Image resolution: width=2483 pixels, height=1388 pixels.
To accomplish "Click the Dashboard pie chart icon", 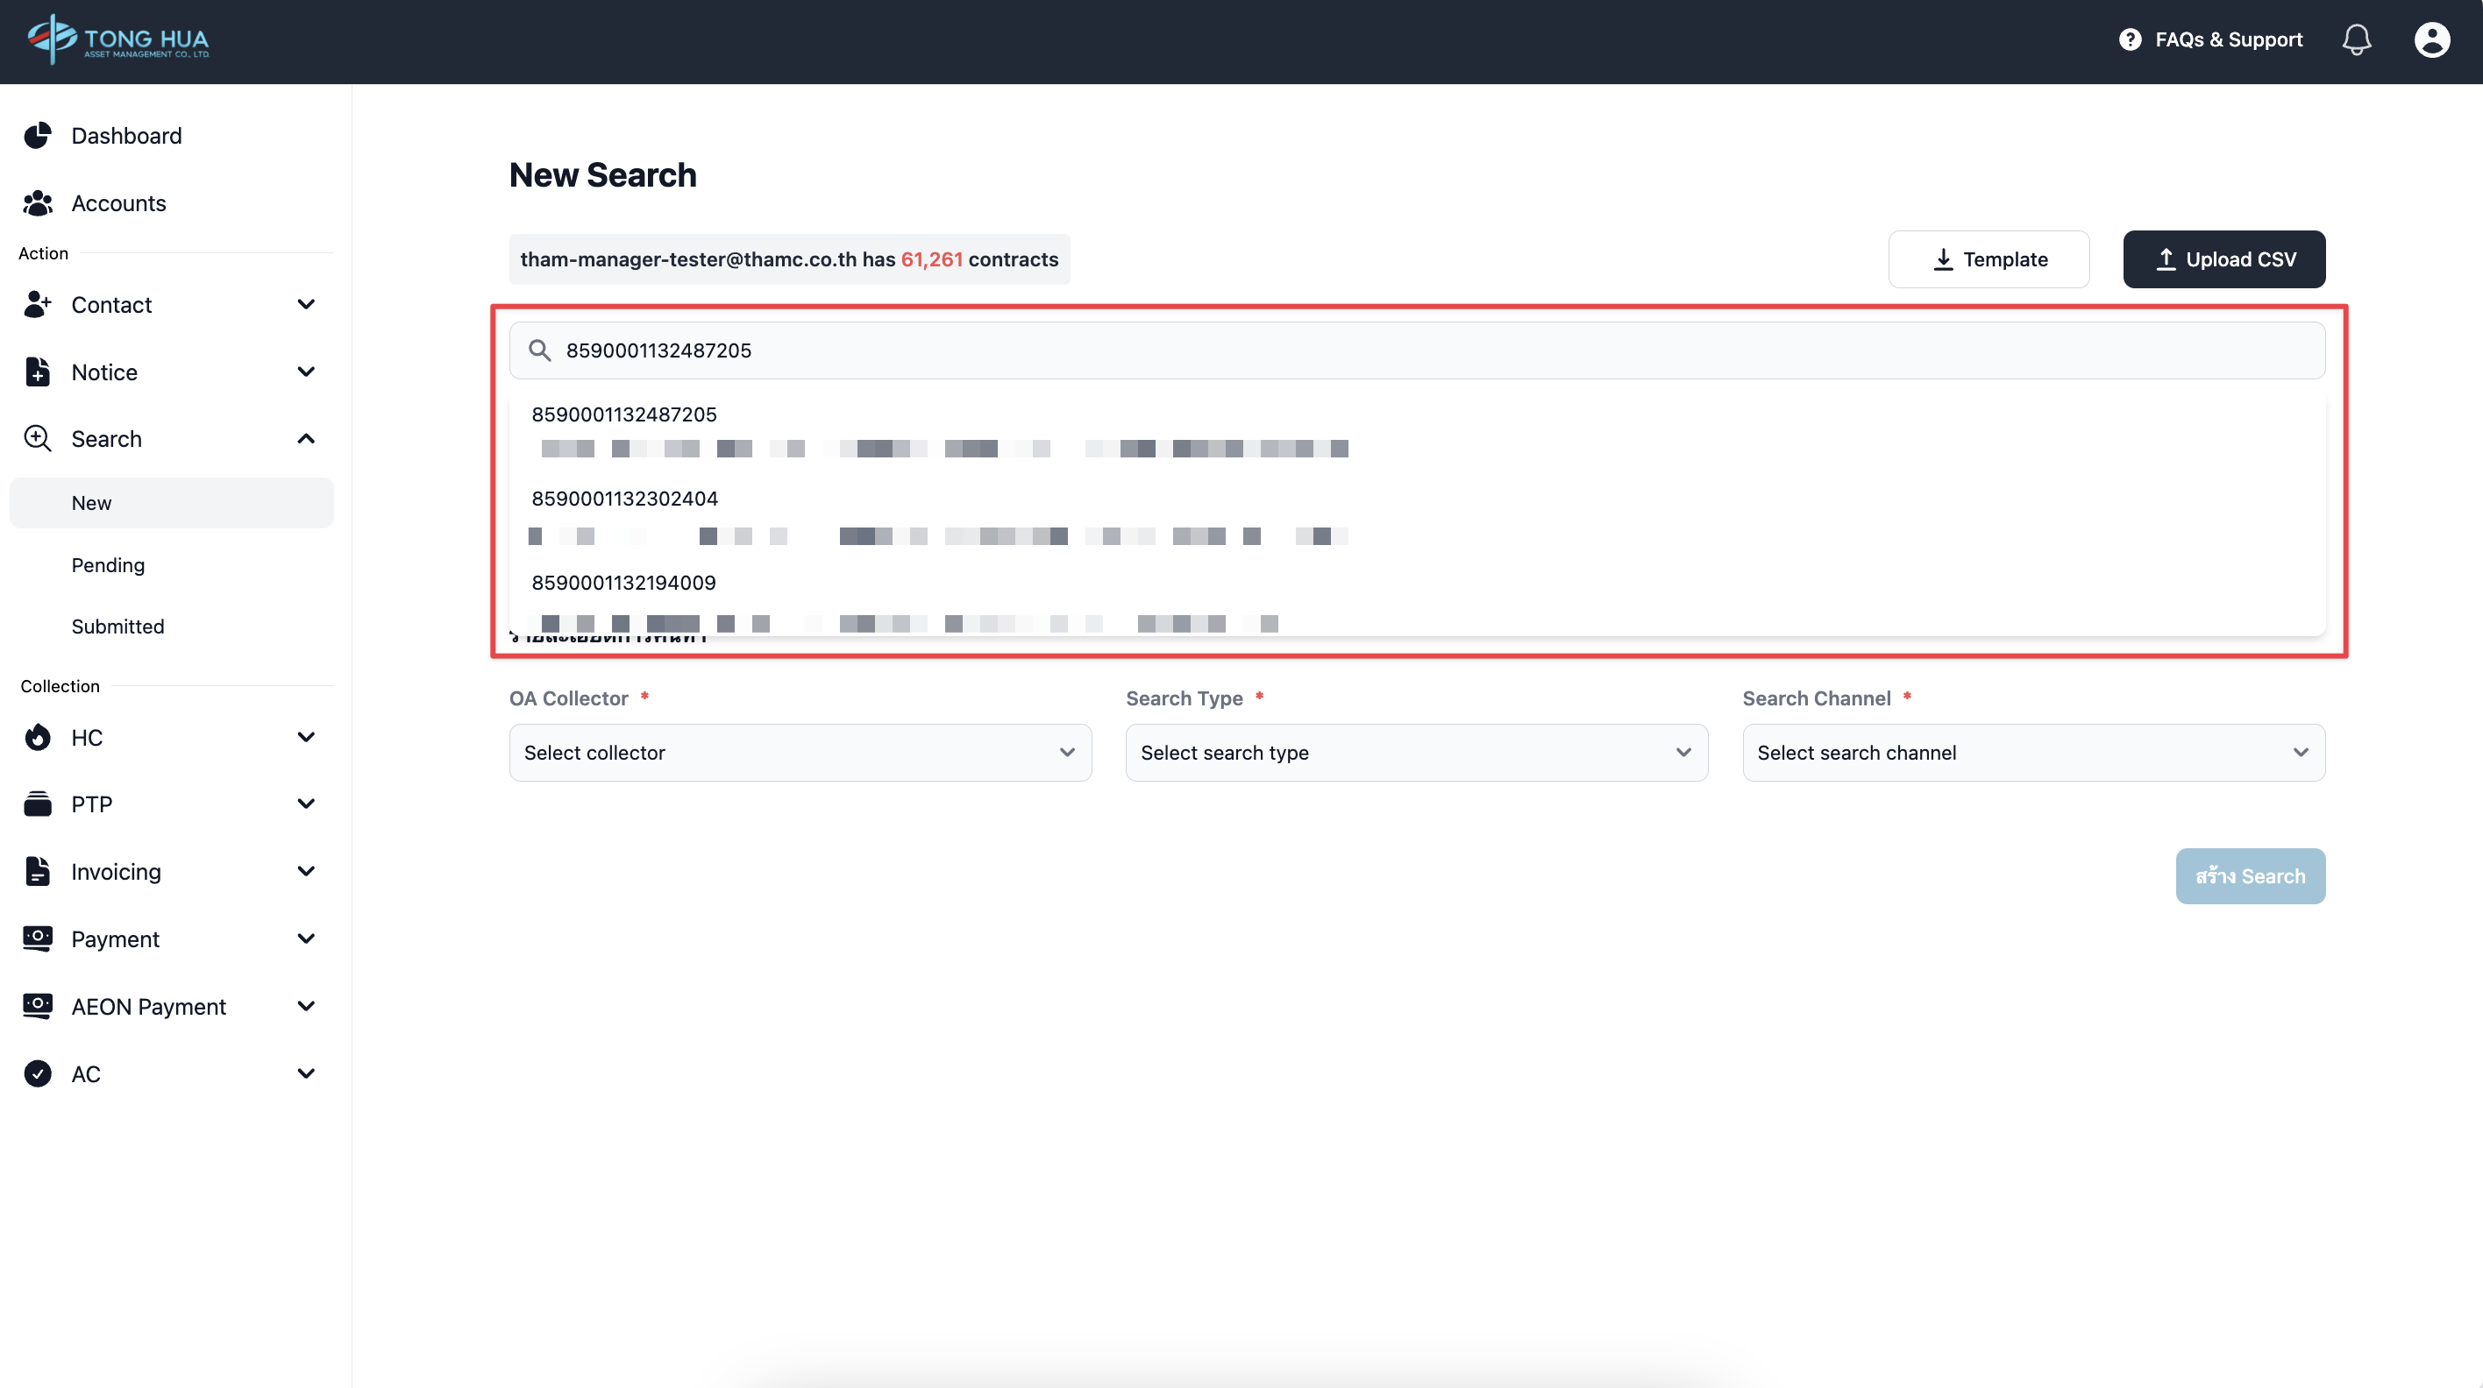I will click(38, 136).
